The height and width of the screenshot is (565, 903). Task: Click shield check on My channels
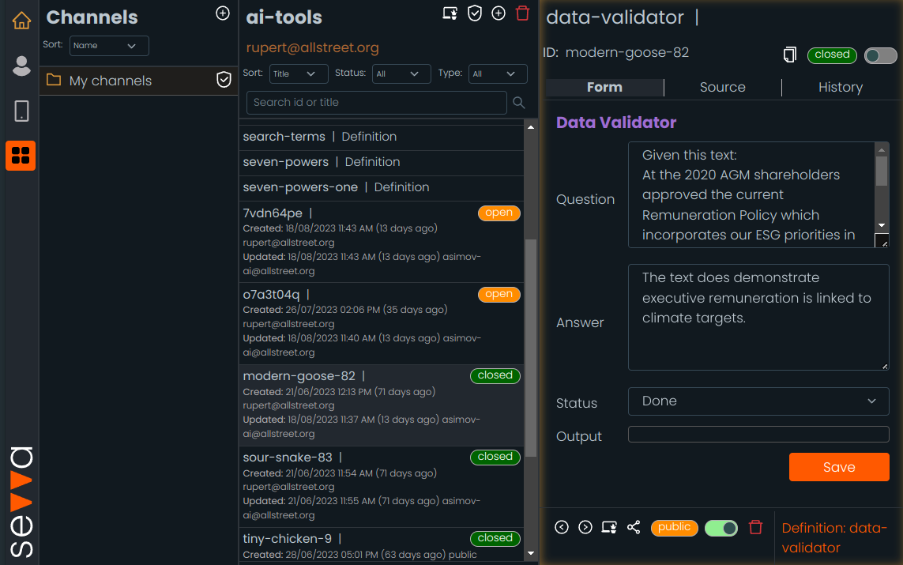[224, 80]
